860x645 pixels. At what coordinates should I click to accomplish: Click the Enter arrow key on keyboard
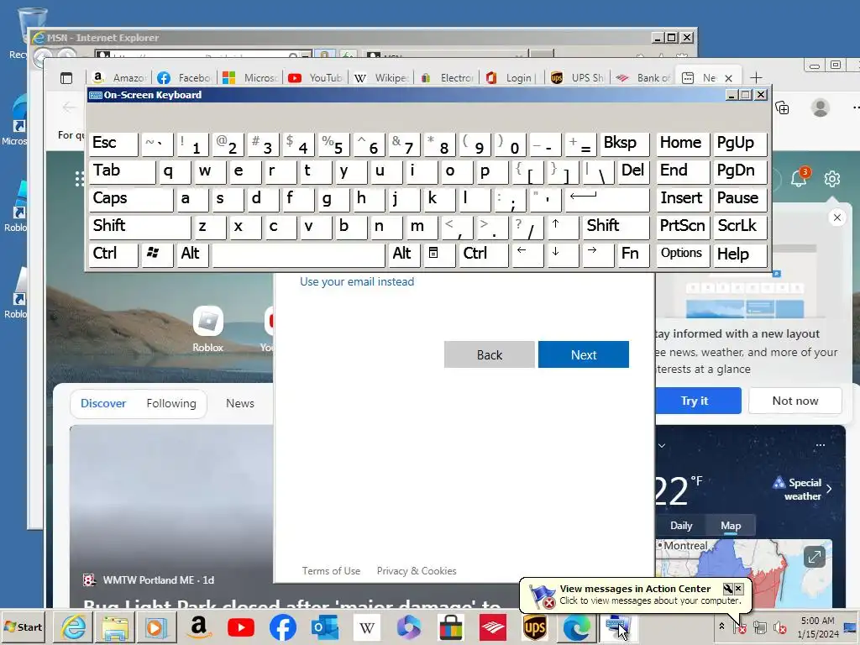(x=606, y=198)
